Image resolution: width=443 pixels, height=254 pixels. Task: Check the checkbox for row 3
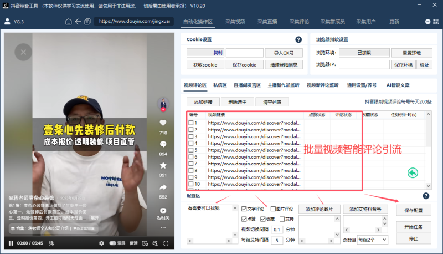coord(191,136)
